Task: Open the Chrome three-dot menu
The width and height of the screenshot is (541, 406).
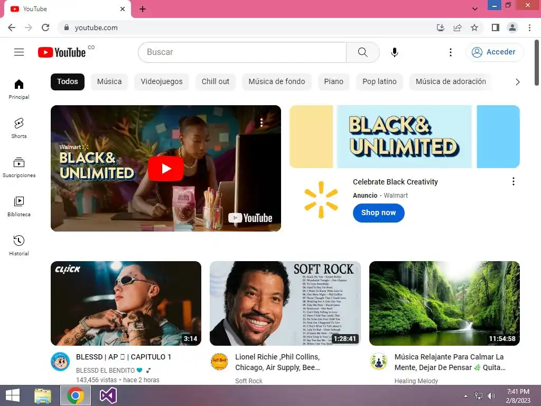Action: 529,27
